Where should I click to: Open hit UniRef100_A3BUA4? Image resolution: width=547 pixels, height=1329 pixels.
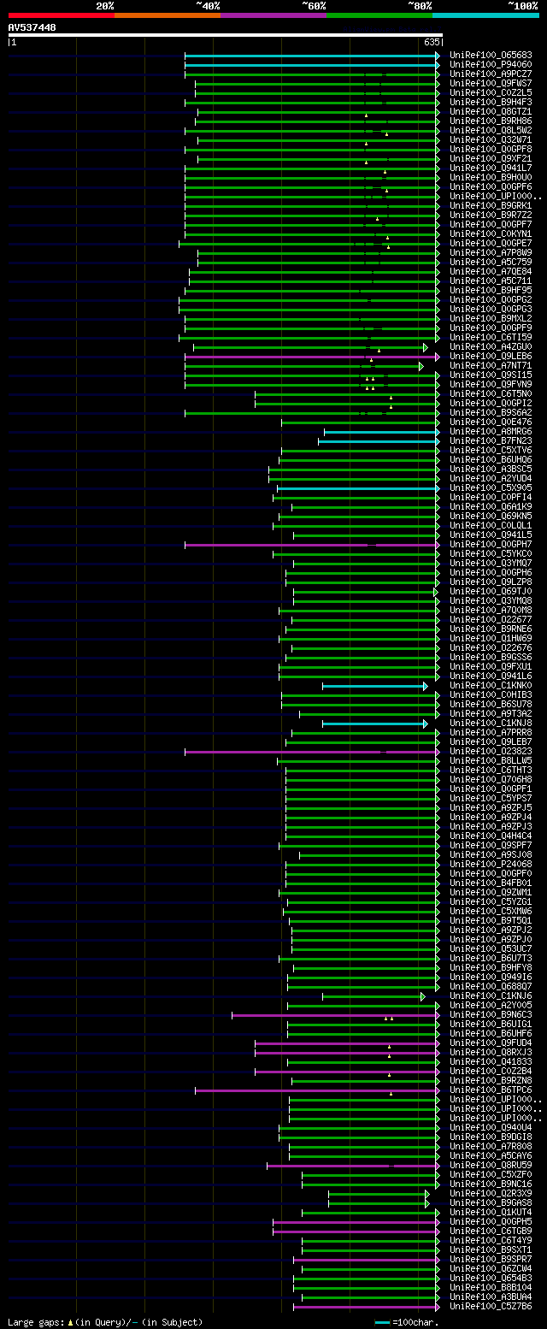coord(491,1297)
